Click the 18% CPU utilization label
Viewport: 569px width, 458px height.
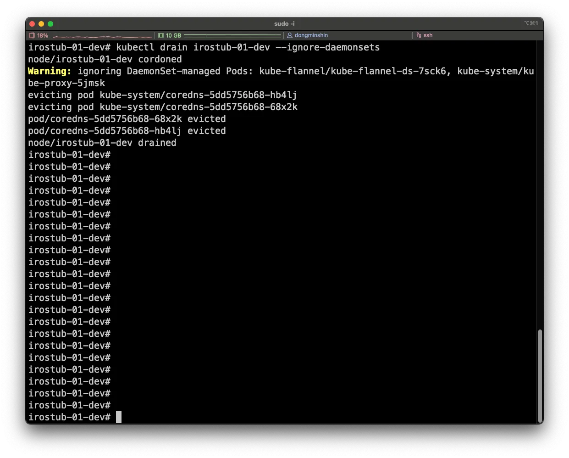[43, 35]
